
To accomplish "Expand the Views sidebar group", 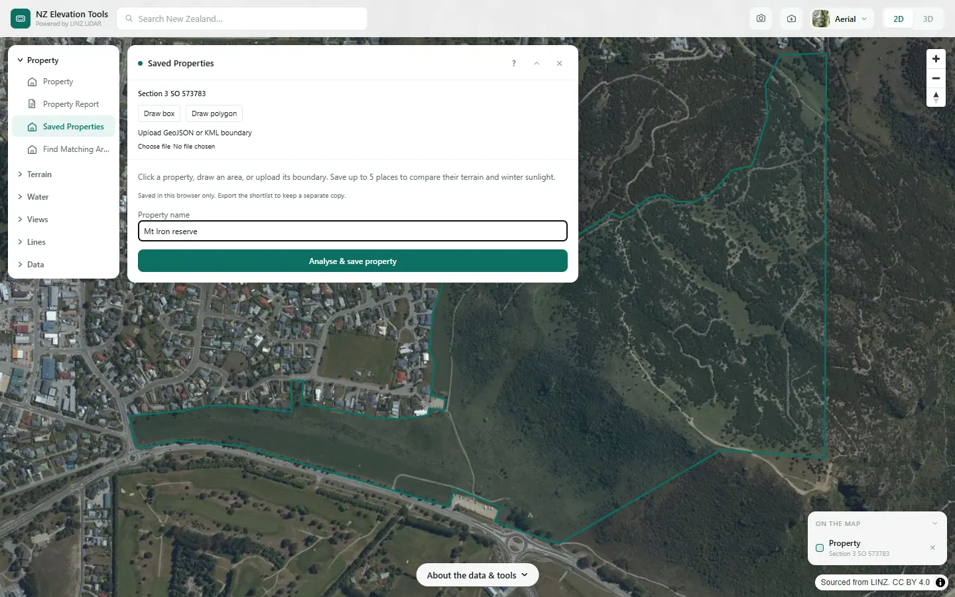I will (x=64, y=220).
